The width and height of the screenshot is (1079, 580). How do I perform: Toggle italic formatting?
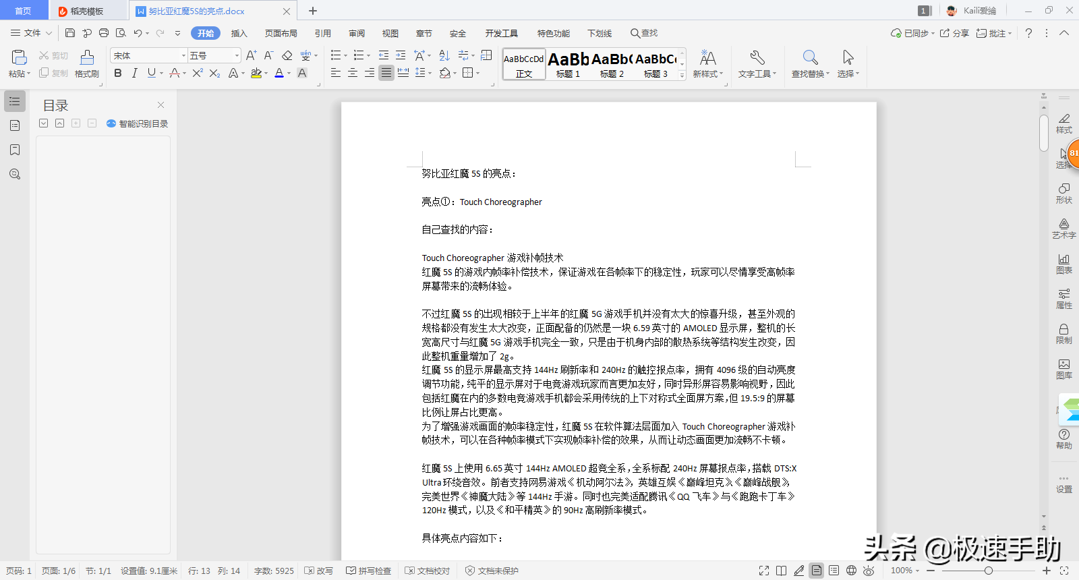[x=135, y=73]
